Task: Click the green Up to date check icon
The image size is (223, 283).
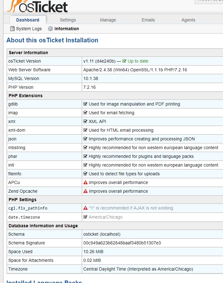Action: point(124,61)
